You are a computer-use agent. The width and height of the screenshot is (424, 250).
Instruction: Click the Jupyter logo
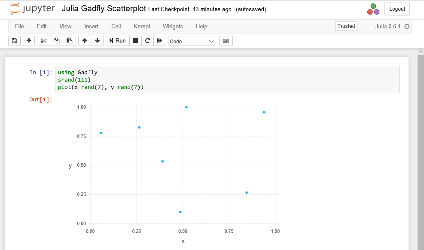pos(33,9)
